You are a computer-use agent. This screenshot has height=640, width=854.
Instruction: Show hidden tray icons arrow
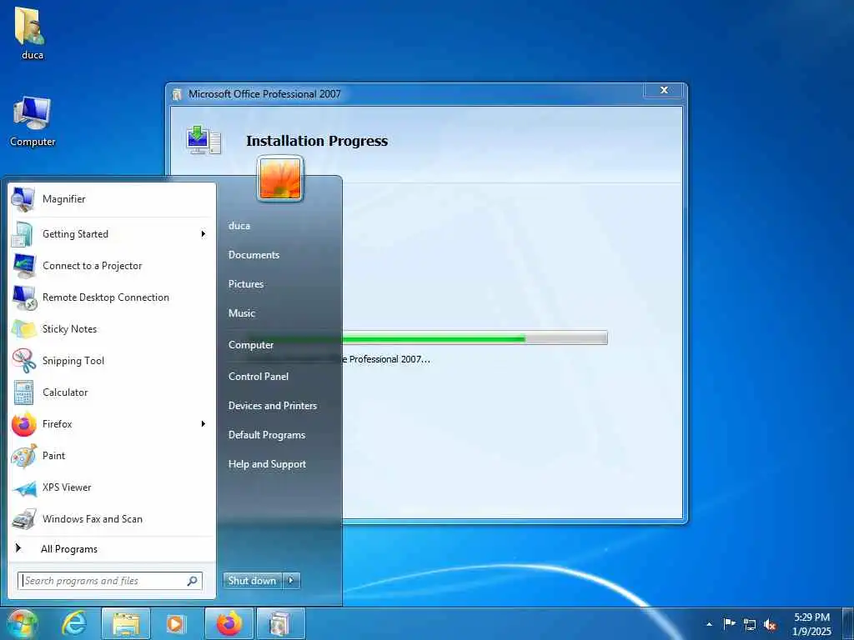pyautogui.click(x=709, y=624)
